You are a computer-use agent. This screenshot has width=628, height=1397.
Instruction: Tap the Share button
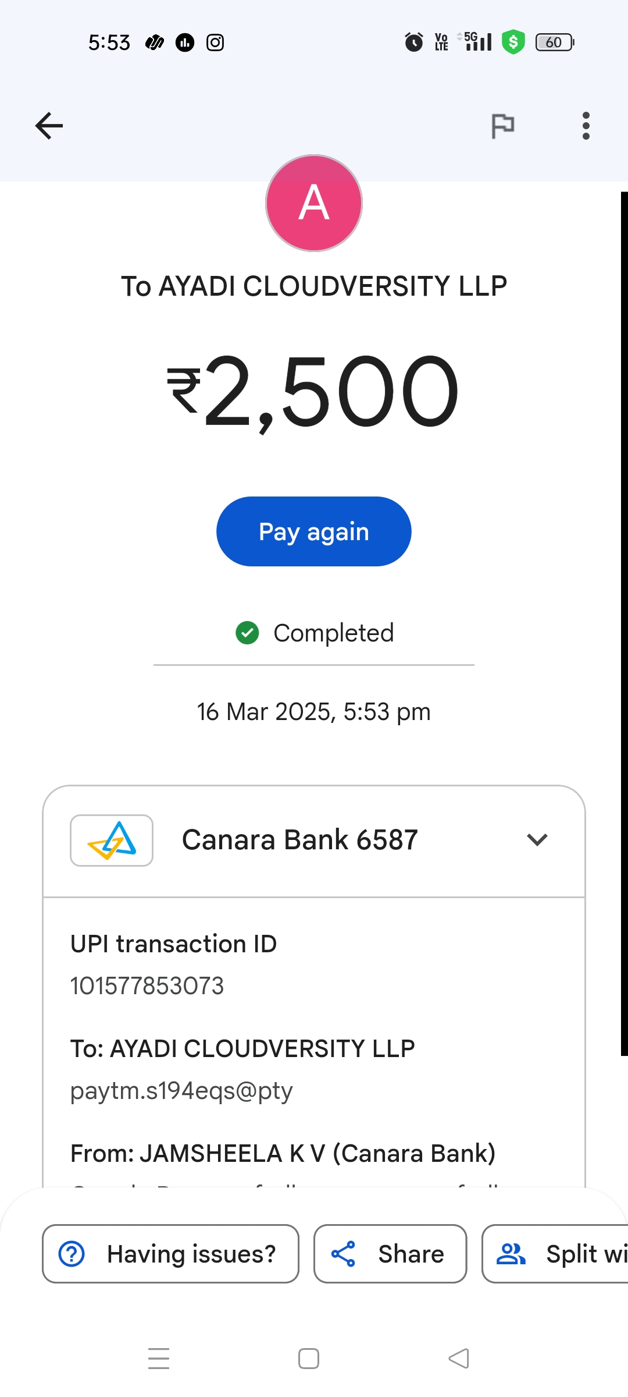point(390,1254)
